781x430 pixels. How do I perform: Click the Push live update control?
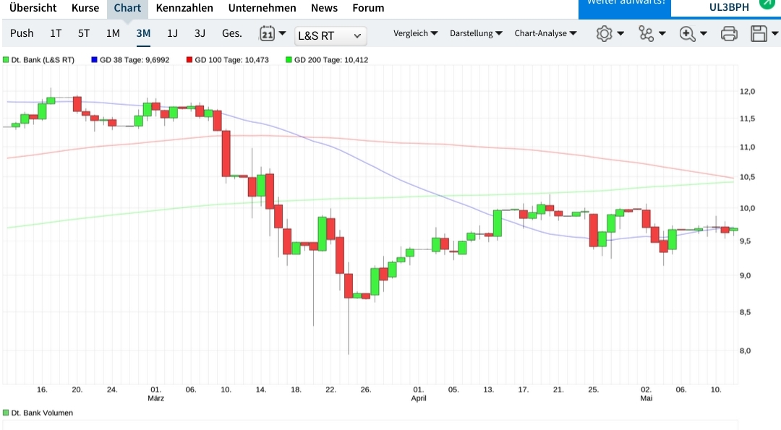click(x=22, y=33)
